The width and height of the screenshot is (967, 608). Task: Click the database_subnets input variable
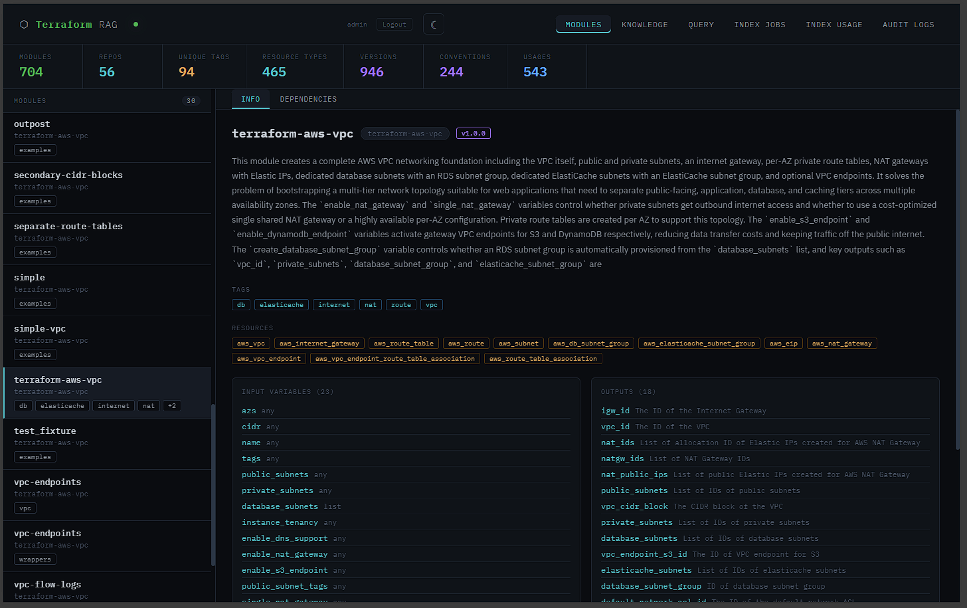406,506
